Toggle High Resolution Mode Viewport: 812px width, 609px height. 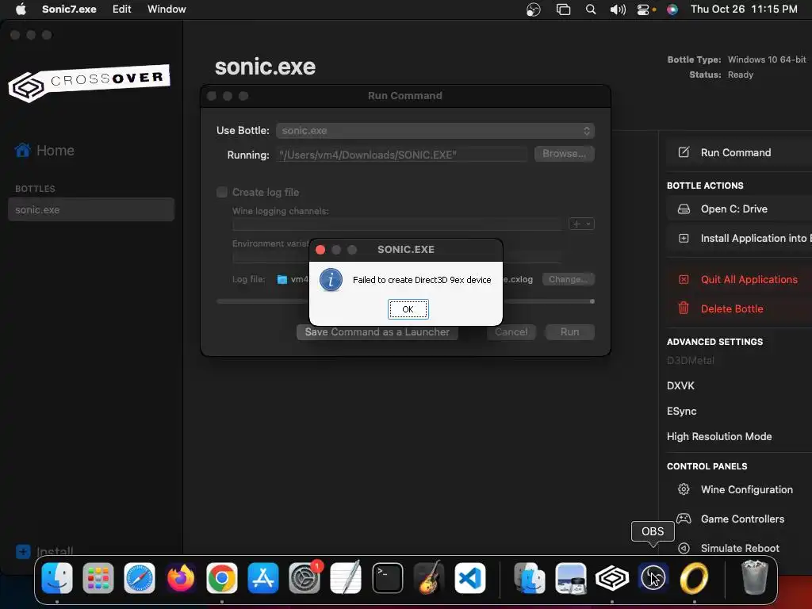coord(719,437)
